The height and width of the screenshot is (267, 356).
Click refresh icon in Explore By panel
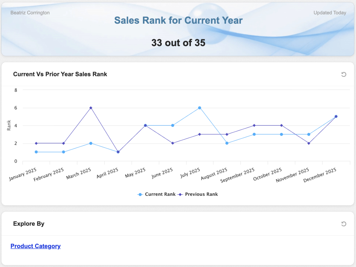click(x=343, y=224)
